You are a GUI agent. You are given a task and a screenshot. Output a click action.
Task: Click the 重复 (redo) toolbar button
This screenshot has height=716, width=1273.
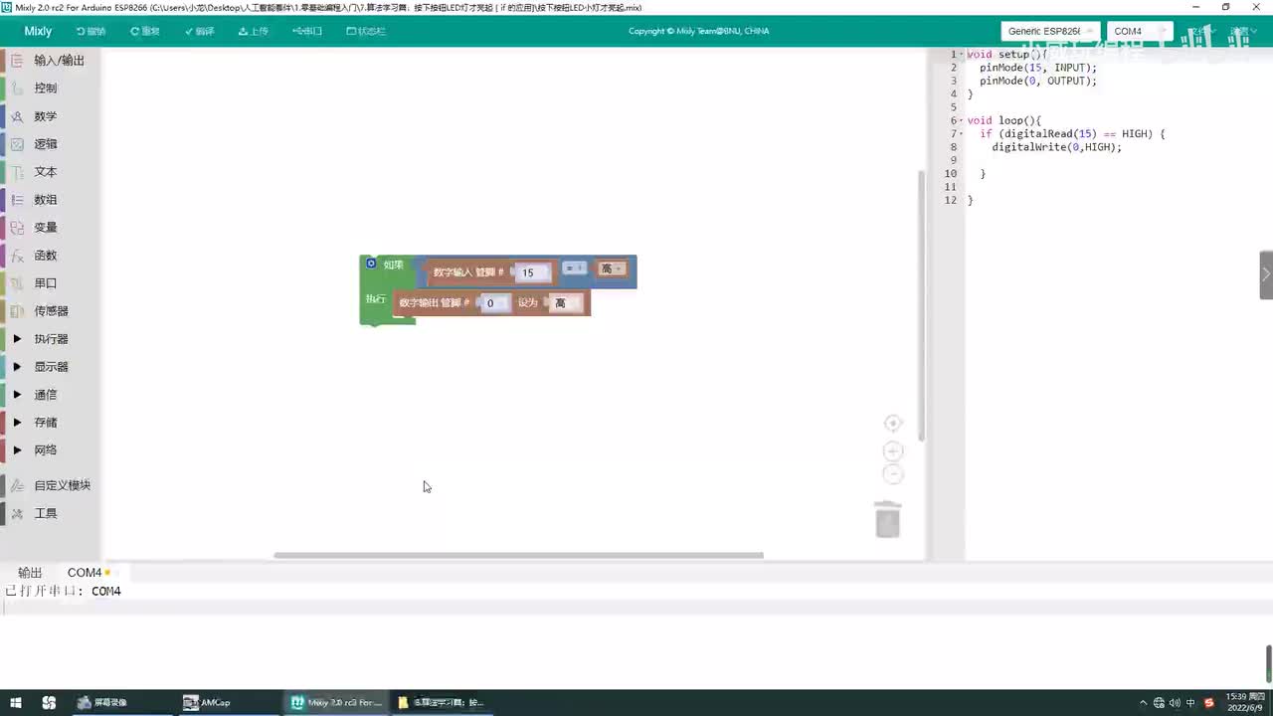[x=145, y=31]
